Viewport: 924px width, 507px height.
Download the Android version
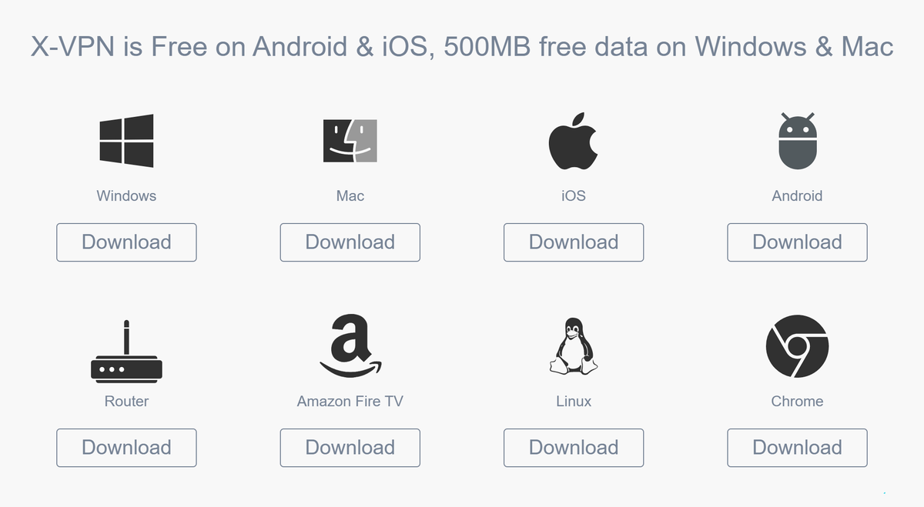point(797,242)
